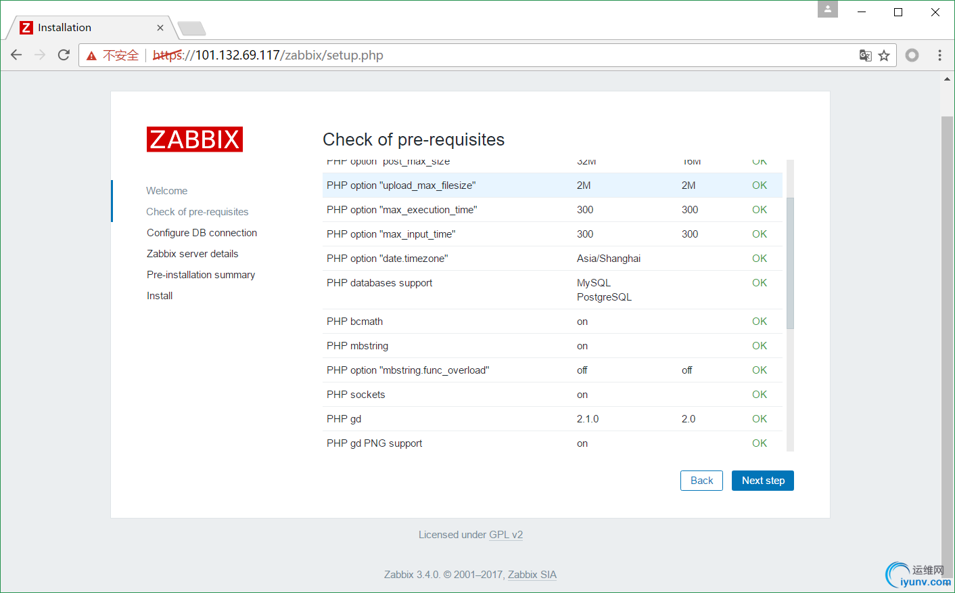Click the PHP bcmath row label

click(x=354, y=322)
